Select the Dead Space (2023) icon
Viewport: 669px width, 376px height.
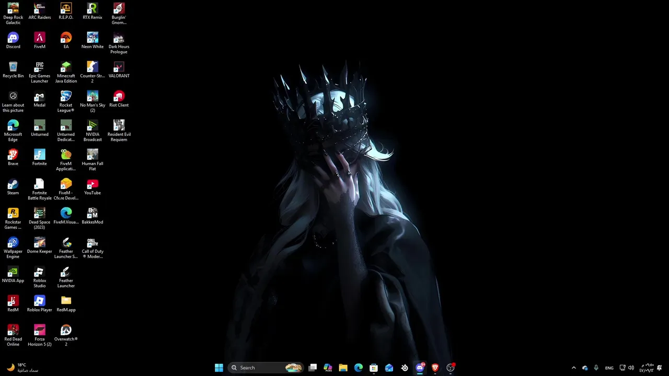tap(40, 218)
